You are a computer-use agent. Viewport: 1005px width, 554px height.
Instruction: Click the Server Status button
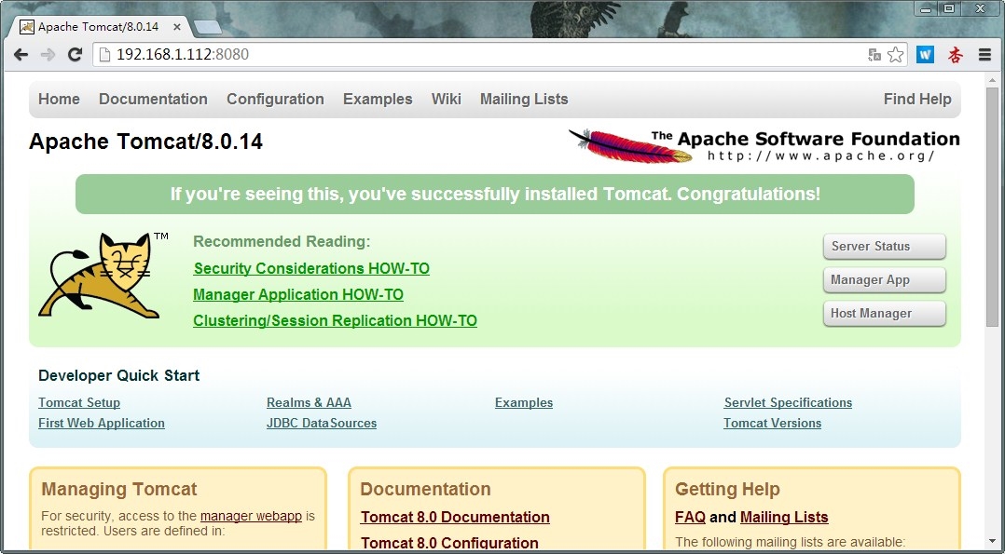tap(884, 247)
